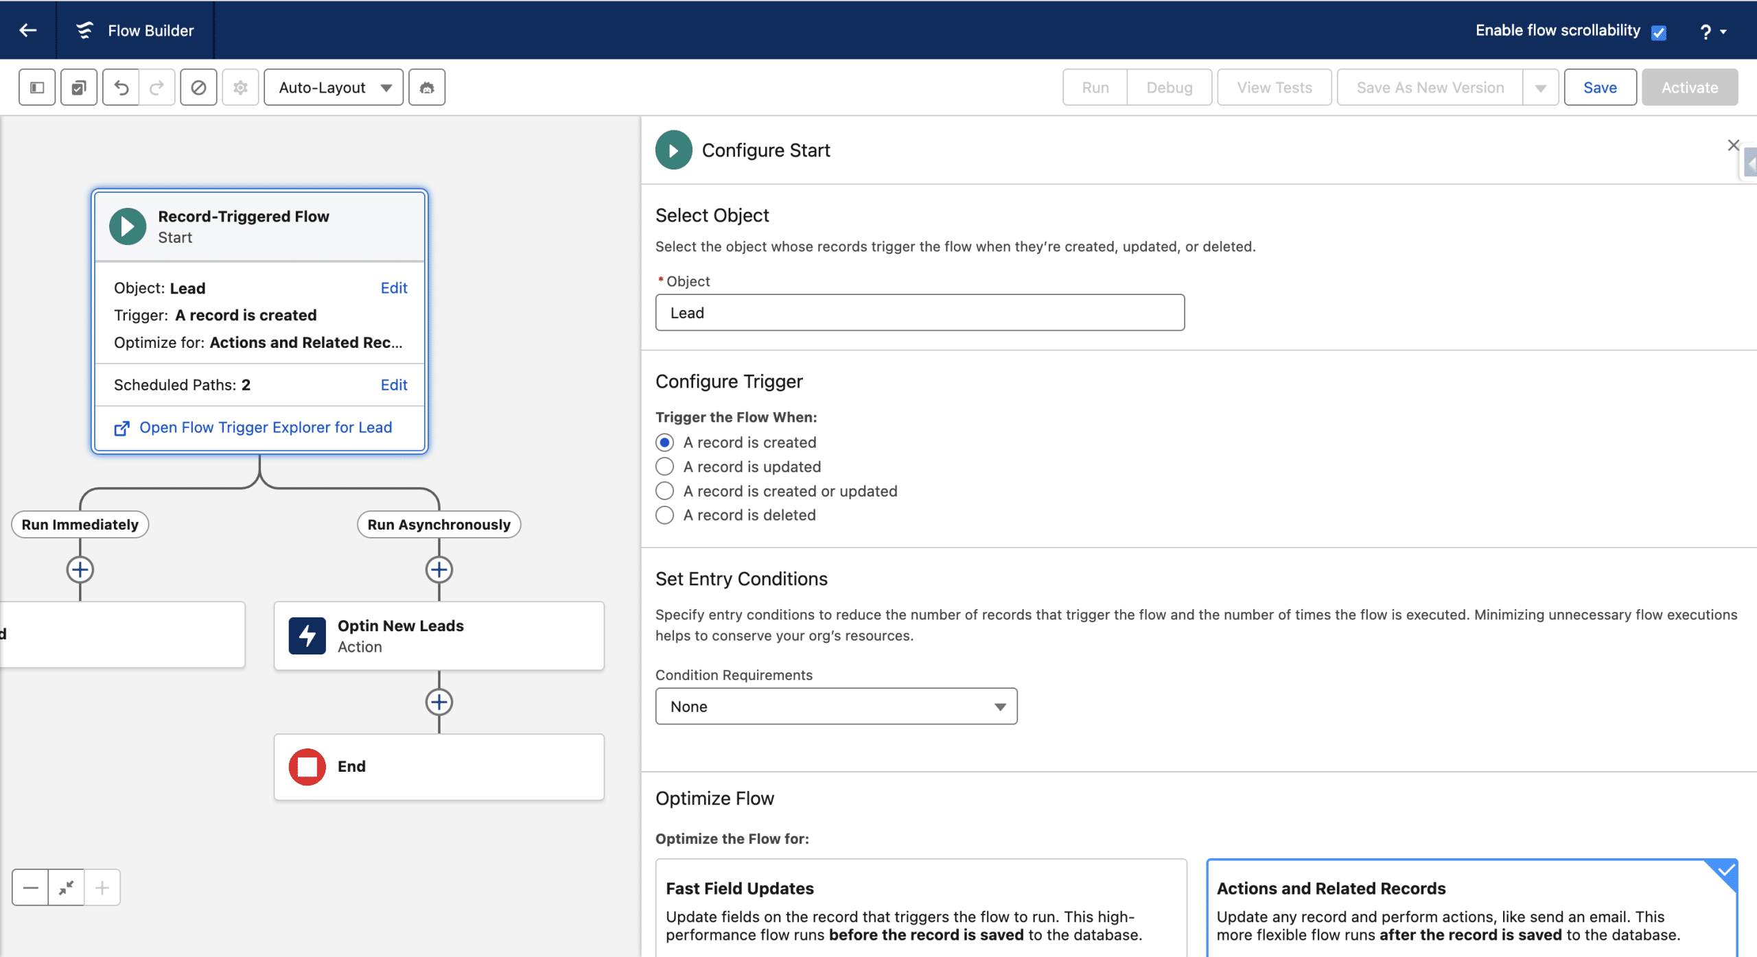Viewport: 1757px width, 957px height.
Task: Open the Auto-Layout dropdown
Action: point(334,88)
